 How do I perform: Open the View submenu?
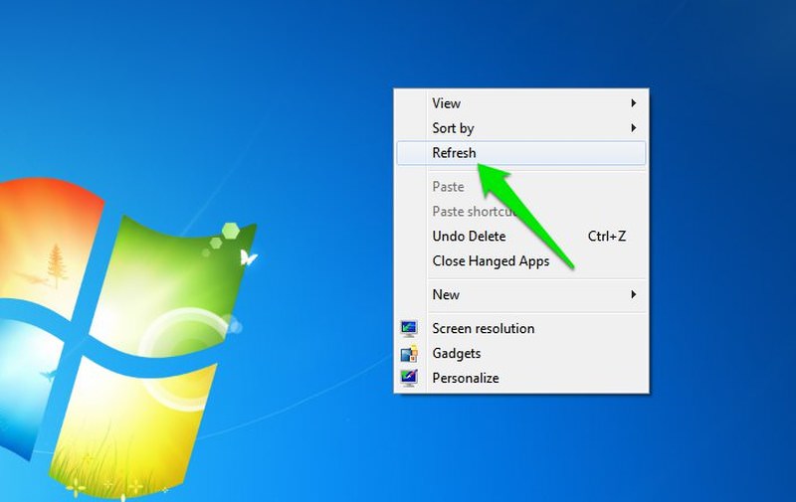(520, 103)
